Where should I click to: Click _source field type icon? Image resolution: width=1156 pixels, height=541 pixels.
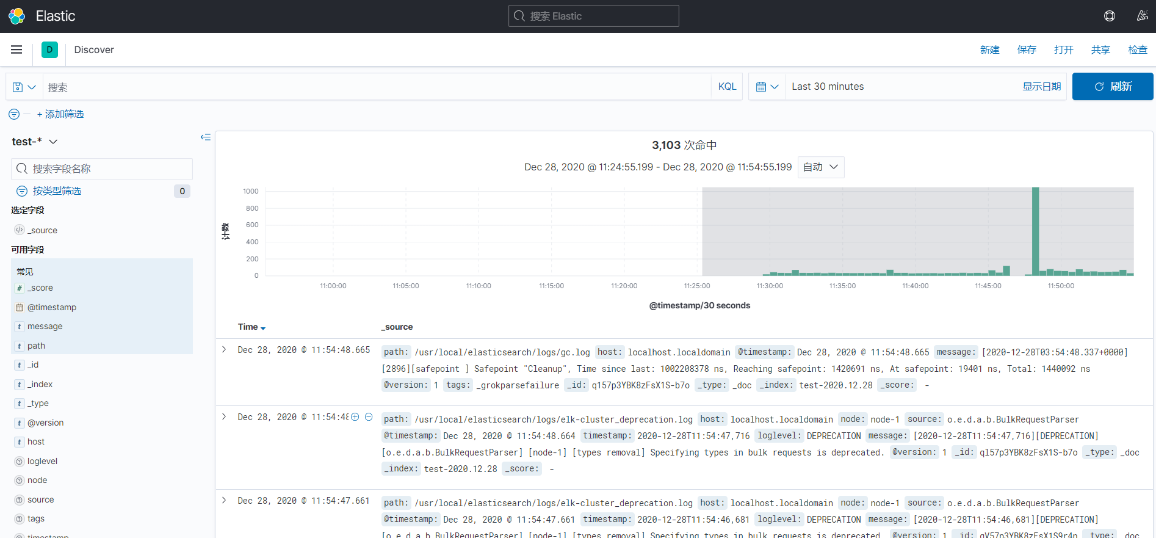20,230
